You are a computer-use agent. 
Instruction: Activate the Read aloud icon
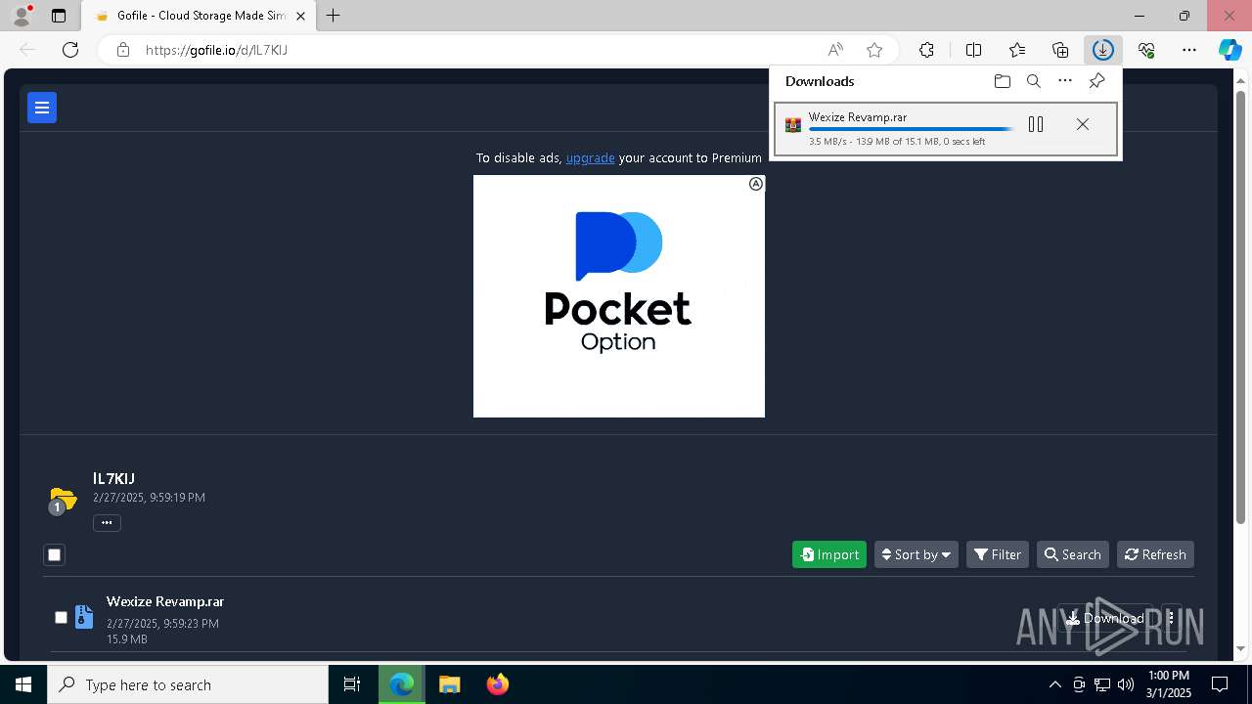pos(835,50)
